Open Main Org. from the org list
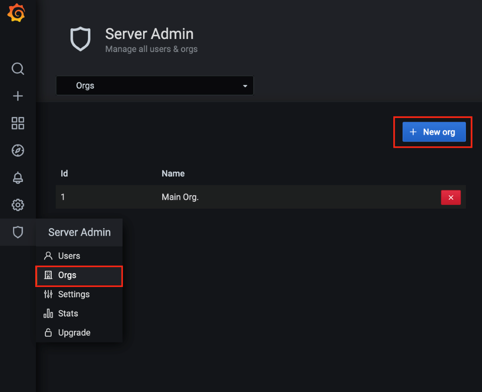The image size is (482, 392). pyautogui.click(x=180, y=197)
